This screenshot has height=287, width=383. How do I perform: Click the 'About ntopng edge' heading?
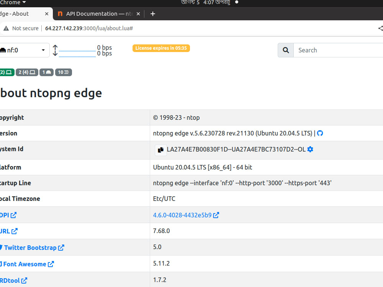pos(51,93)
